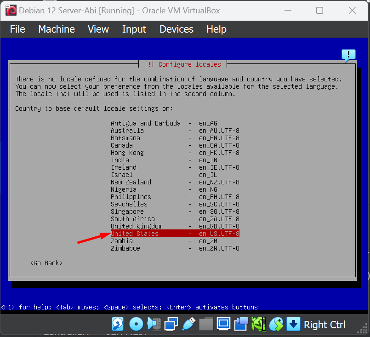Open the display settings status icon

[223, 324]
